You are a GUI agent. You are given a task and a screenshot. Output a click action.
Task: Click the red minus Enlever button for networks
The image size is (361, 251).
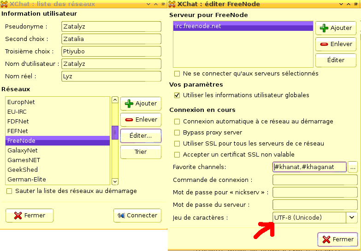141,120
